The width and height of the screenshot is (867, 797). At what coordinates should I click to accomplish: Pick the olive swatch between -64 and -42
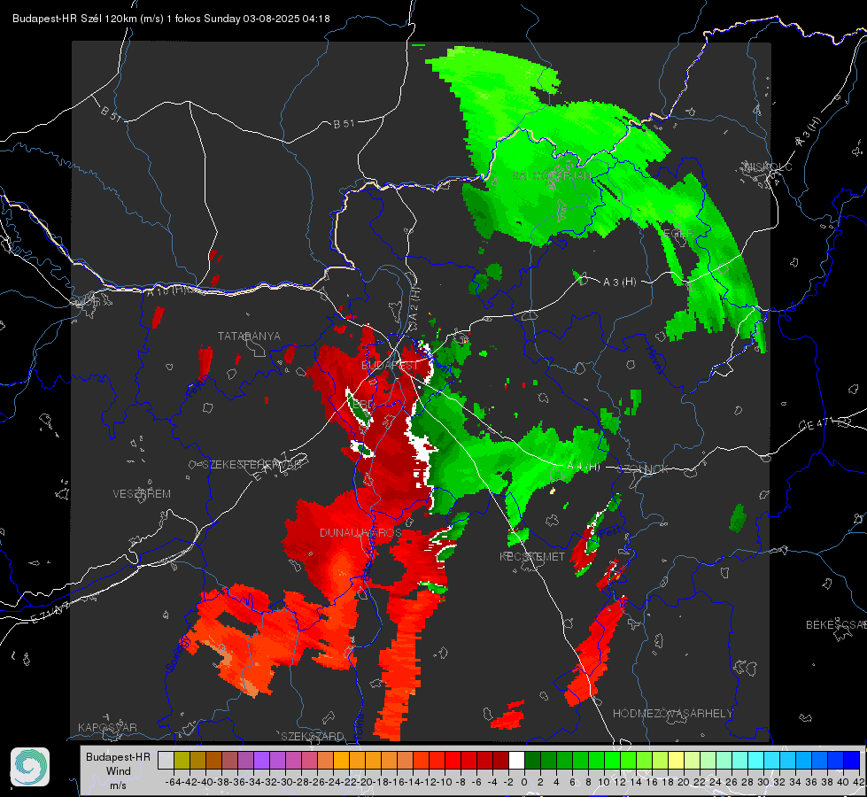[182, 761]
